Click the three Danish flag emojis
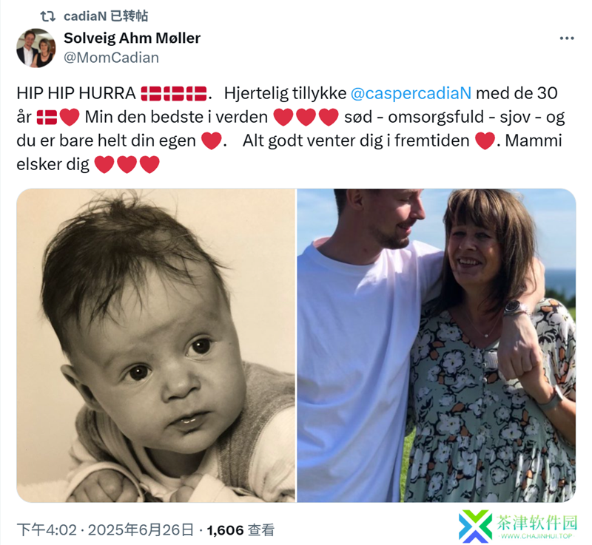Image resolution: width=592 pixels, height=545 pixels. [174, 93]
